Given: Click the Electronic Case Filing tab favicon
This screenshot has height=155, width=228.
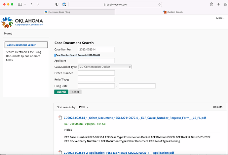Looking at the screenshot, I should click(x=46, y=12).
